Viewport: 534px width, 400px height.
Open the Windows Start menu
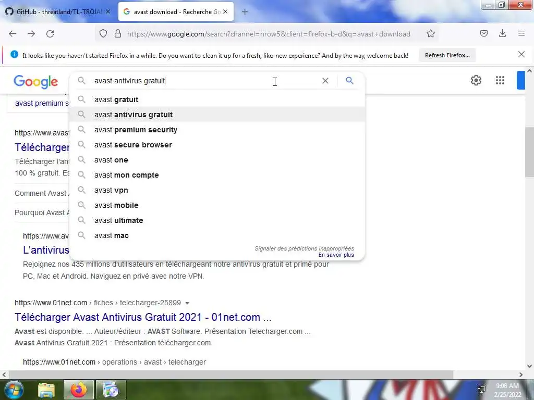click(x=13, y=390)
